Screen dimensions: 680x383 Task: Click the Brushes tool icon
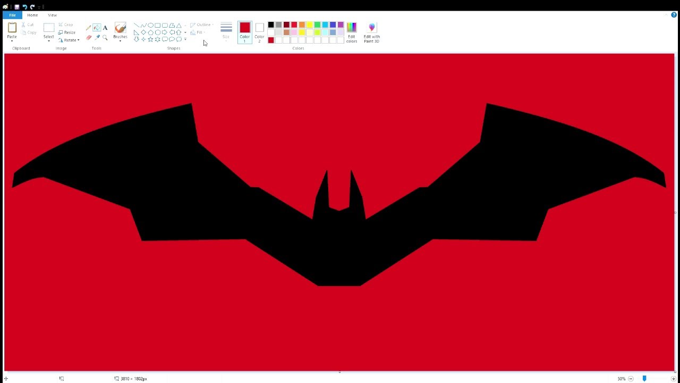(120, 28)
